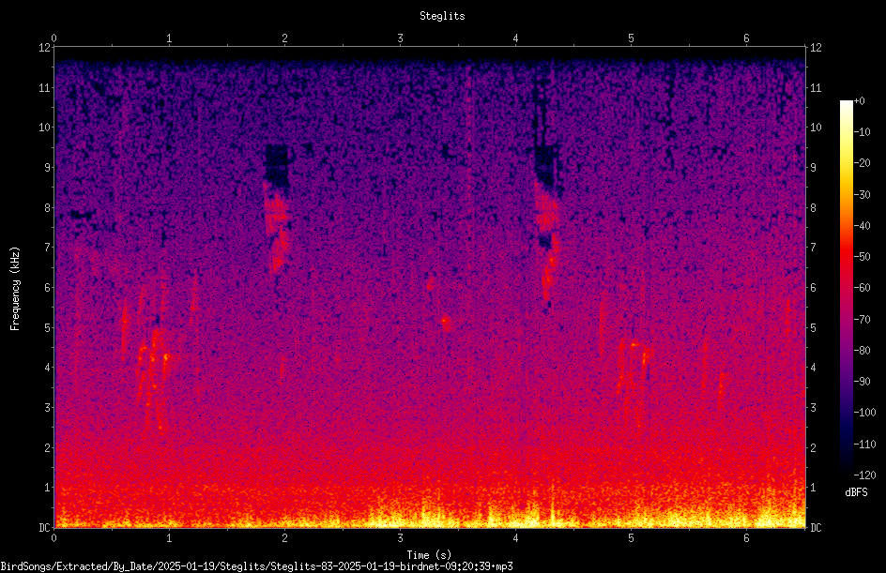The height and width of the screenshot is (573, 886).
Task: Click the Time (s) axis title
Action: click(x=429, y=555)
